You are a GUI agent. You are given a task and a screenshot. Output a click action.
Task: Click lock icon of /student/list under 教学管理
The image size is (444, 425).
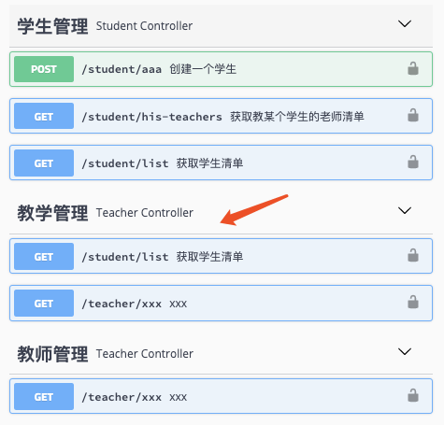(x=413, y=255)
